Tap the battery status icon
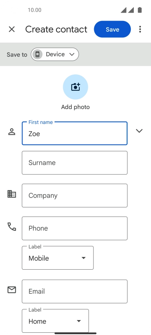 pyautogui.click(x=140, y=10)
